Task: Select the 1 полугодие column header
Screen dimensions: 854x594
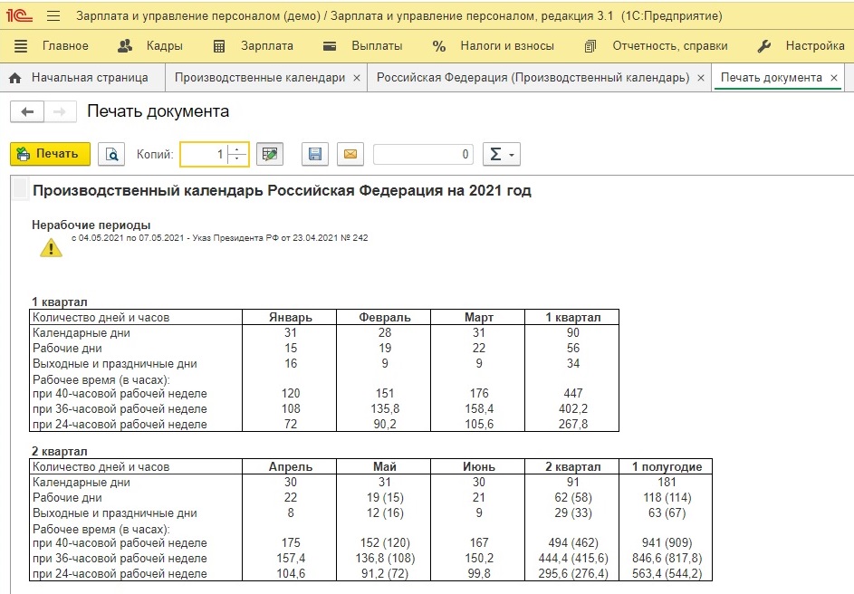Action: click(667, 466)
